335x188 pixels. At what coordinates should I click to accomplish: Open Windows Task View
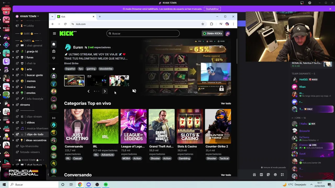71,185
